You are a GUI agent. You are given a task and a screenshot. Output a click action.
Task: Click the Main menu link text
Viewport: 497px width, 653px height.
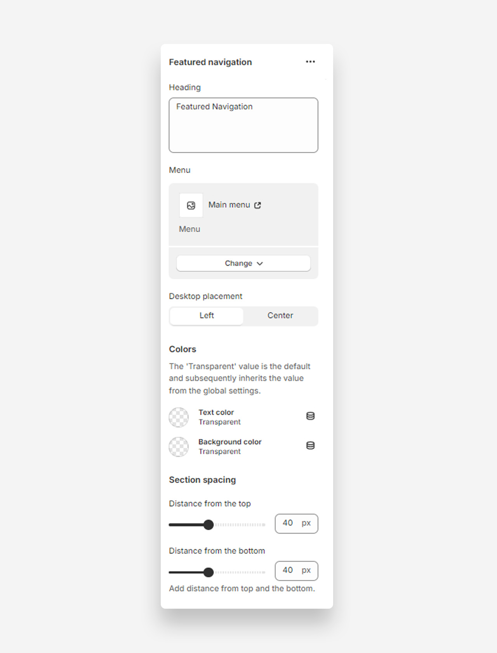pos(229,205)
